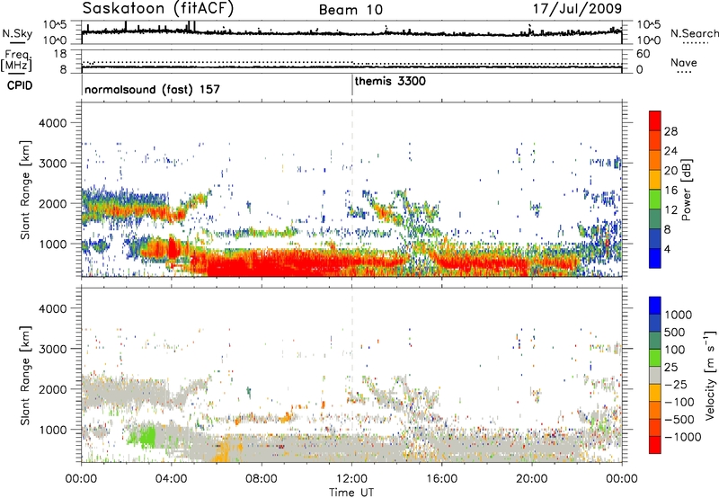This screenshot has height=498, width=719.
Task: Click the '12:00' time axis tick label
Action: [351, 478]
